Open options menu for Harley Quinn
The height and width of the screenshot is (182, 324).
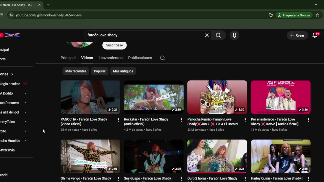pos(308,179)
